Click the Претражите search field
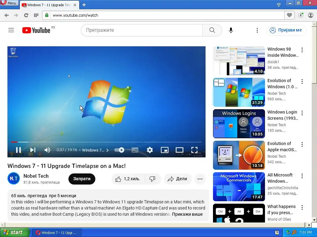 point(142,30)
